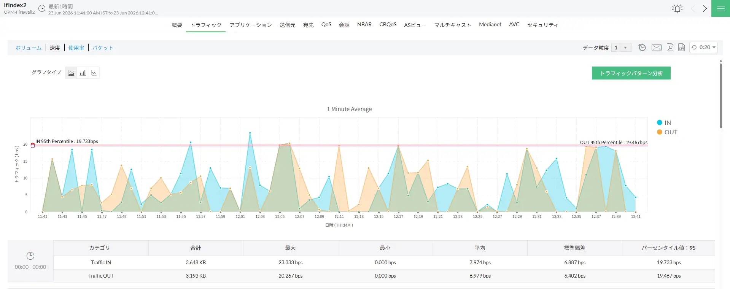Switch to the AVC tab
Screen dimensions: 730x289
tap(514, 24)
